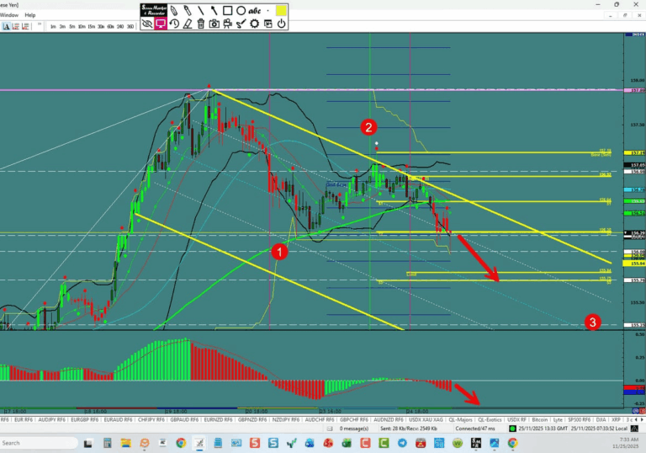Select the eraser tool

pyautogui.click(x=188, y=24)
